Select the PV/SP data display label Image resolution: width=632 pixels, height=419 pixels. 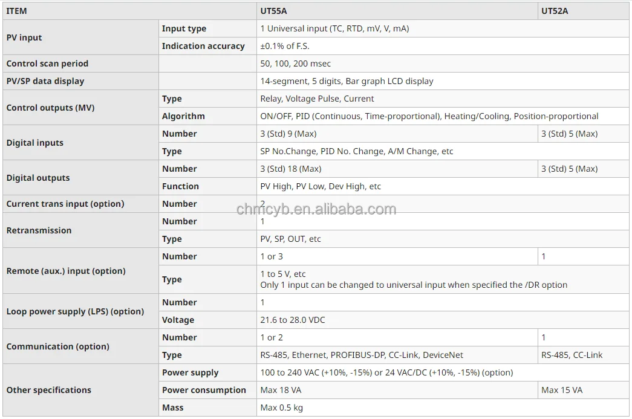pos(45,81)
